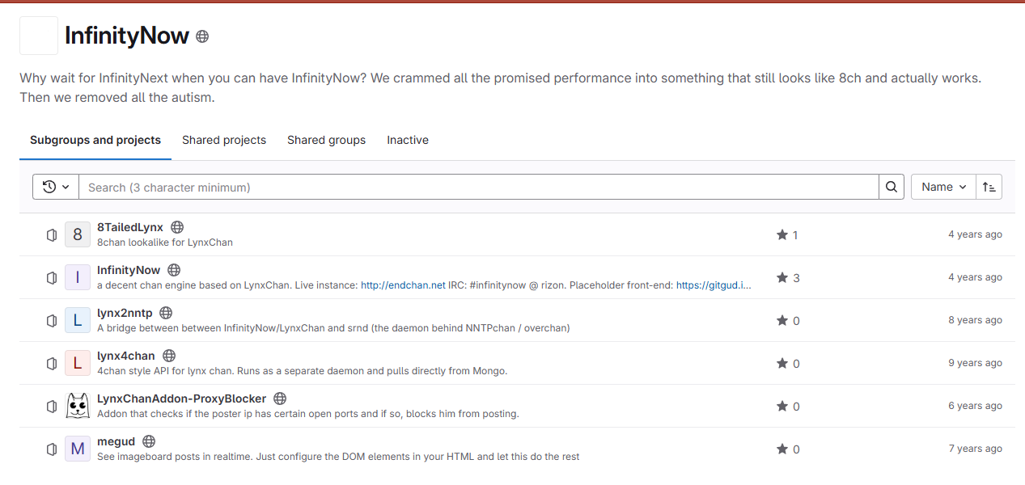Open the Shared projects tab

pos(224,140)
